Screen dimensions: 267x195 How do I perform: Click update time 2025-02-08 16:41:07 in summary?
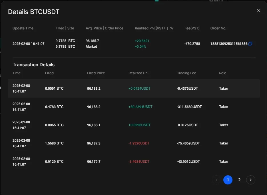29,44
